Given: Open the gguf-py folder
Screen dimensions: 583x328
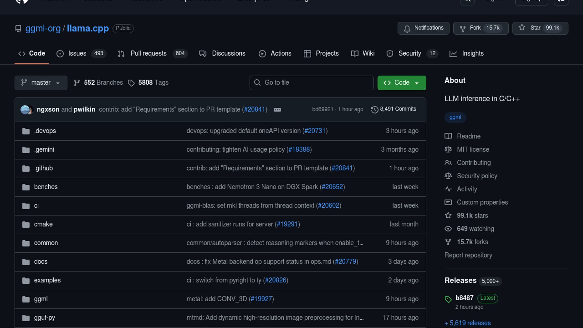Looking at the screenshot, I should [44, 318].
